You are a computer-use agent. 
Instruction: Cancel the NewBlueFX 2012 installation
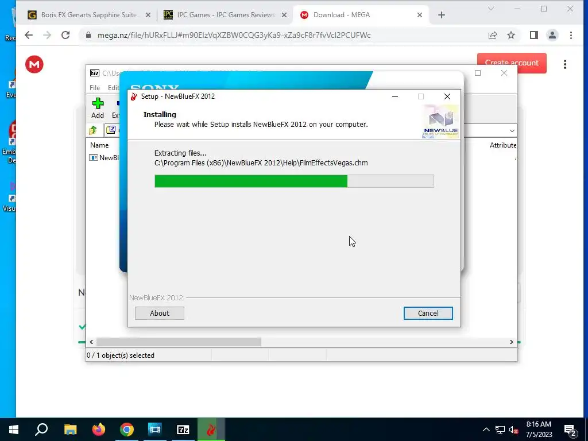(x=428, y=313)
